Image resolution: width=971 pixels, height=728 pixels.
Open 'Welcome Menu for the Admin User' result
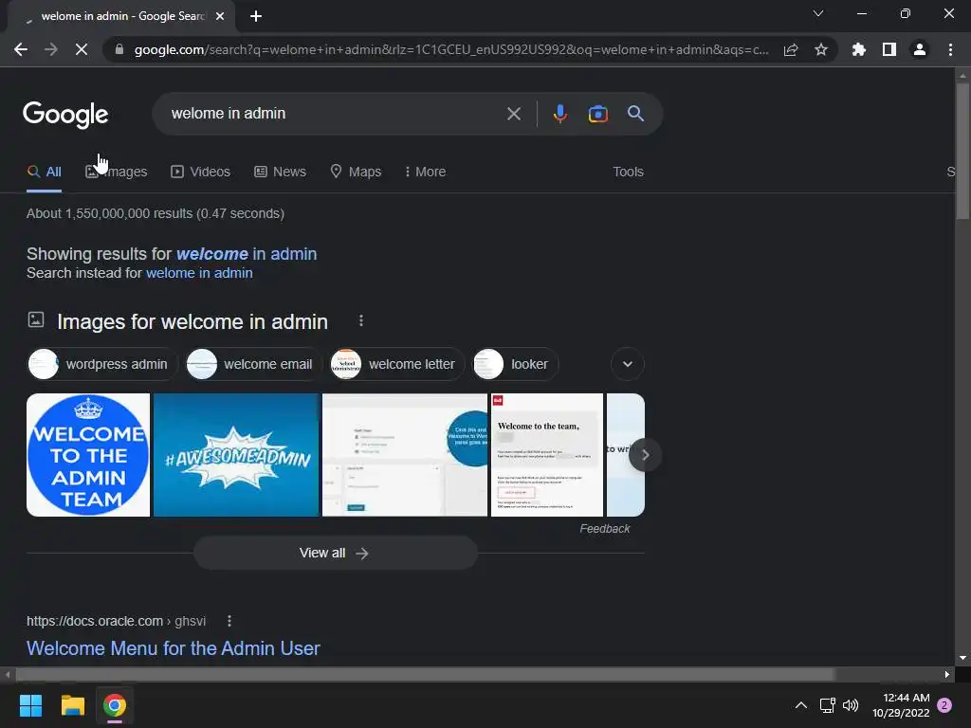(x=174, y=648)
